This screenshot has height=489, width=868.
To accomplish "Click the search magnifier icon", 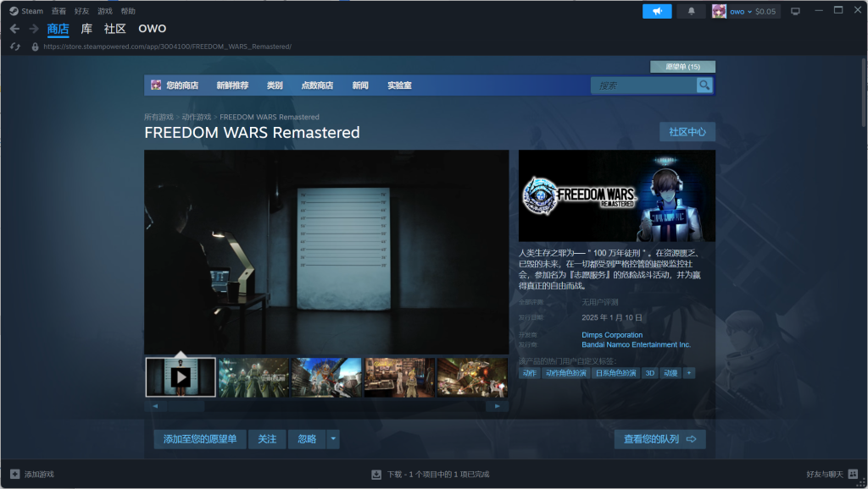I will [704, 85].
